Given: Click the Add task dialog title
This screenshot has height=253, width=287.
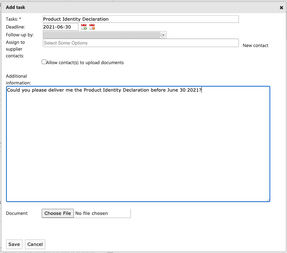Looking at the screenshot, I should point(15,7).
